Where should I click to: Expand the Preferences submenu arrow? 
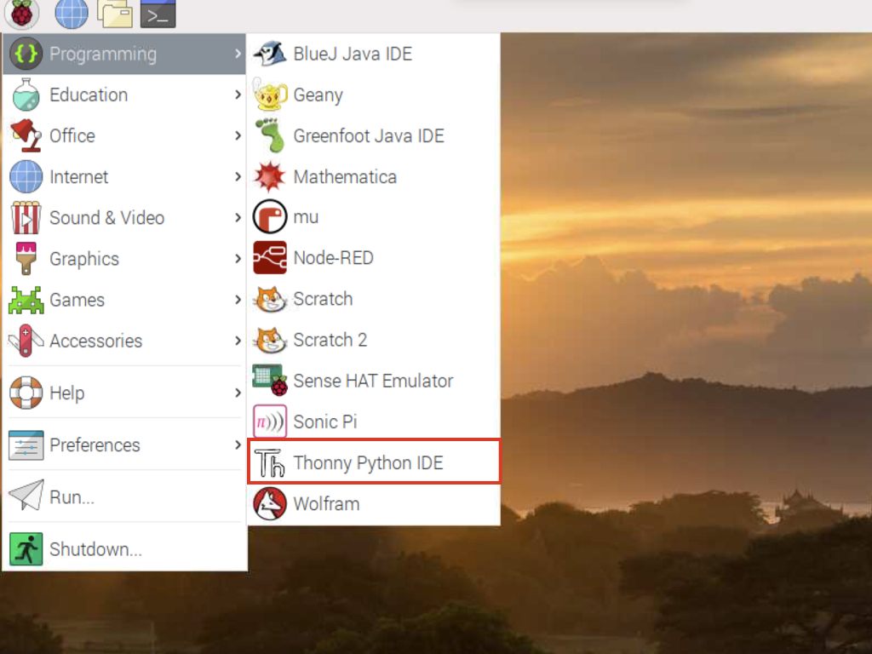tap(238, 445)
